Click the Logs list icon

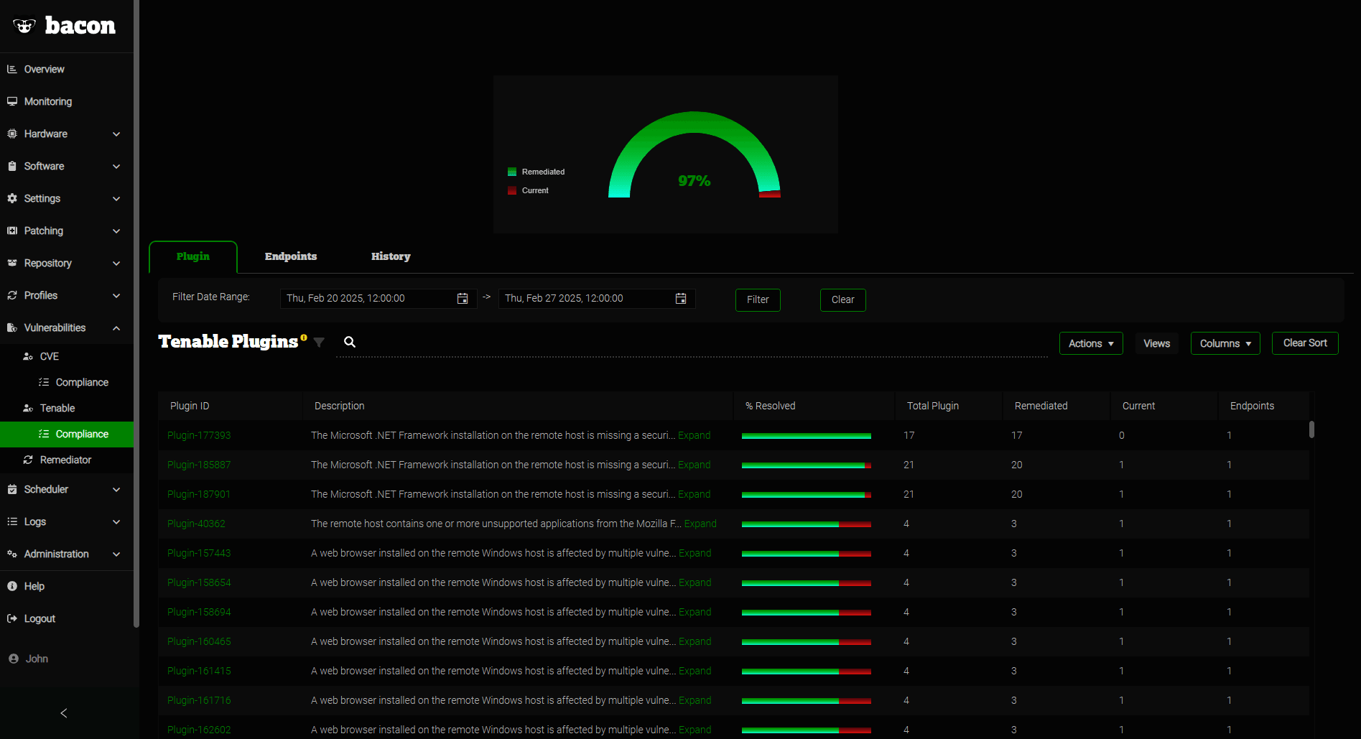coord(12,521)
